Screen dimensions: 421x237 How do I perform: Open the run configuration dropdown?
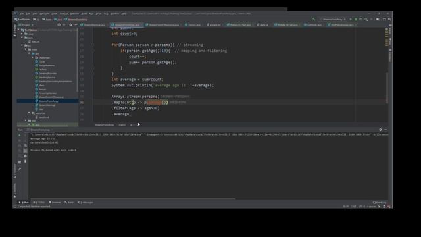[333, 19]
